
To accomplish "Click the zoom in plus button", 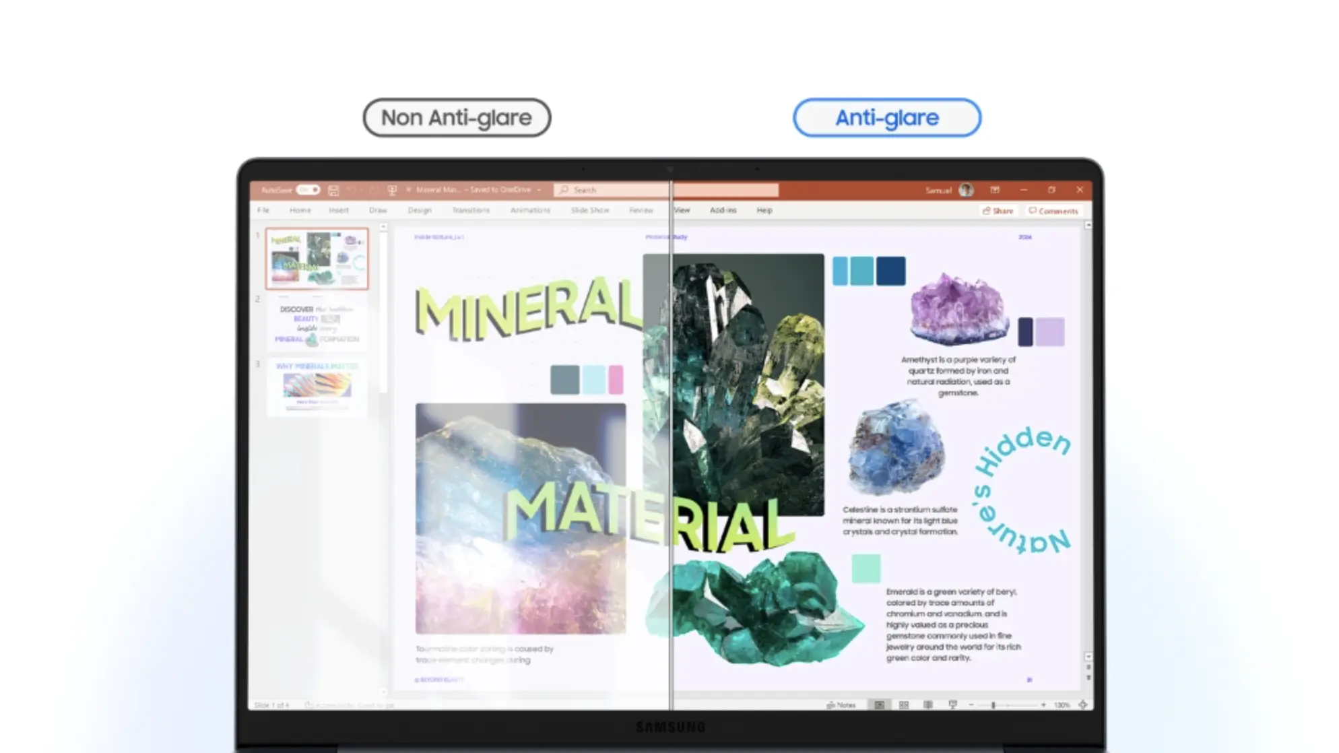I will tap(1043, 705).
